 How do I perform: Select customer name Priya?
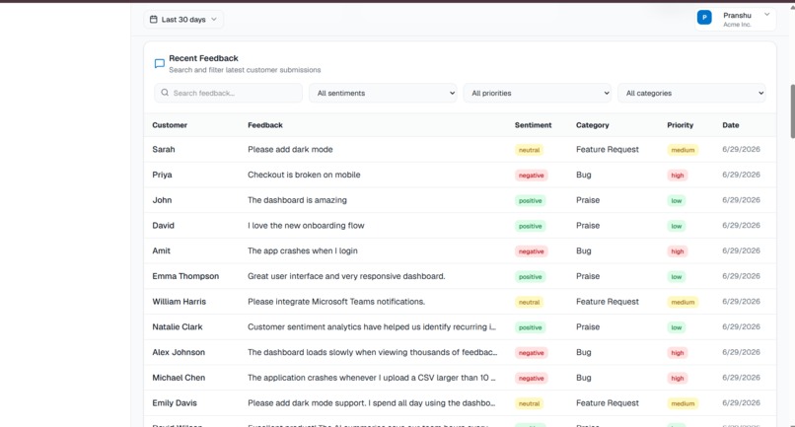162,175
